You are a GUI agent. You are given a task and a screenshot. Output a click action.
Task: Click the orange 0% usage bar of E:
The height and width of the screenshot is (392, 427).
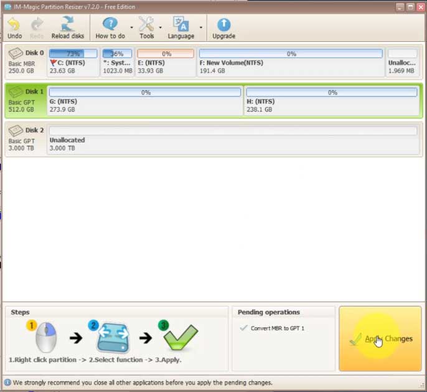pyautogui.click(x=166, y=54)
